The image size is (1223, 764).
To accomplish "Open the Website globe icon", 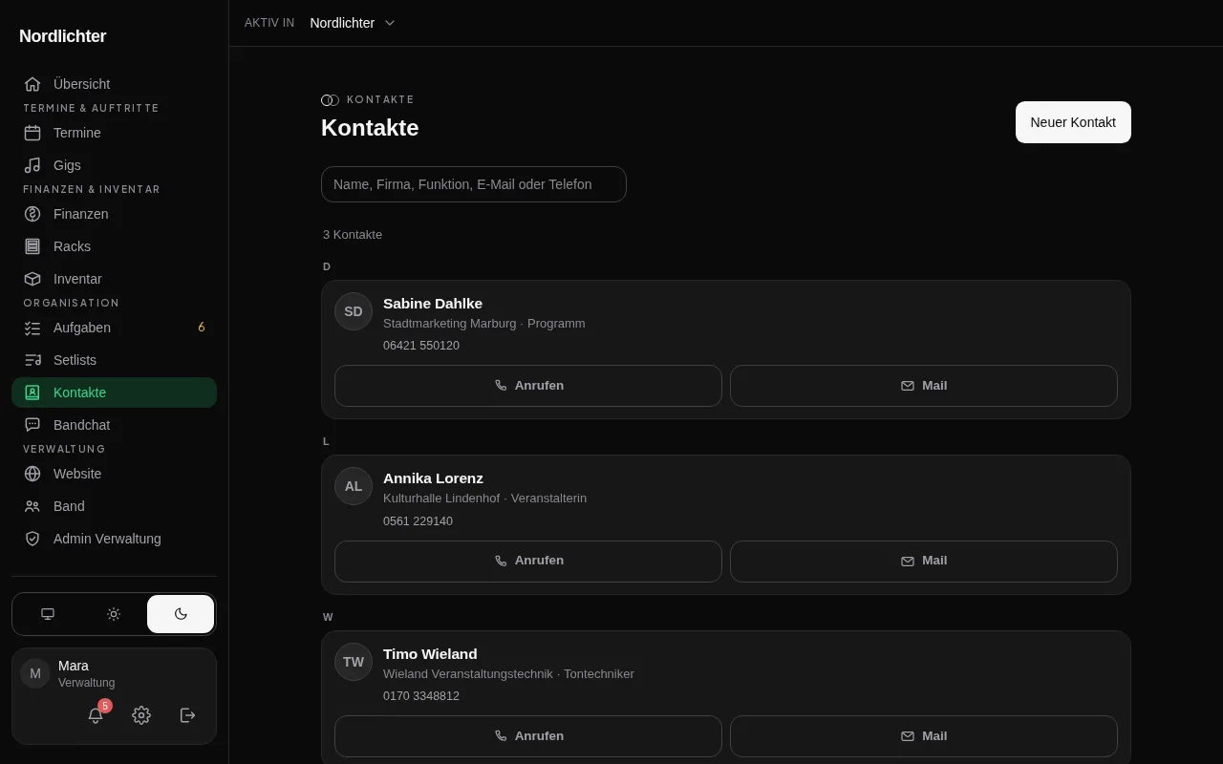I will (x=32, y=474).
